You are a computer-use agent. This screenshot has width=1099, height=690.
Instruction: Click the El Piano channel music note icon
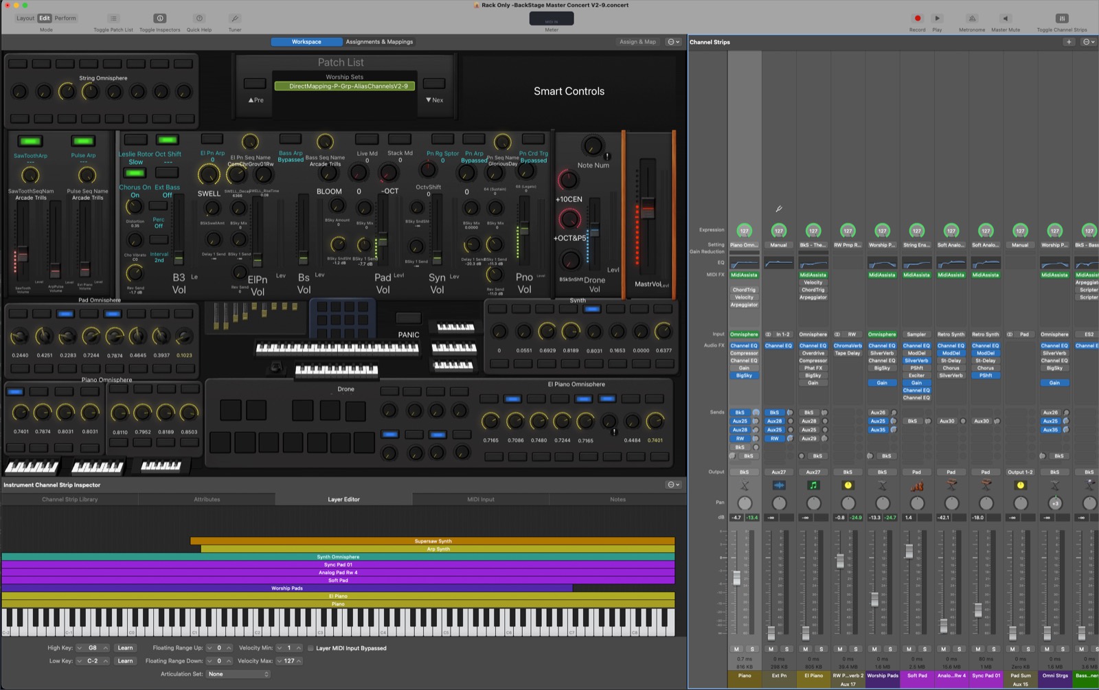click(x=813, y=485)
